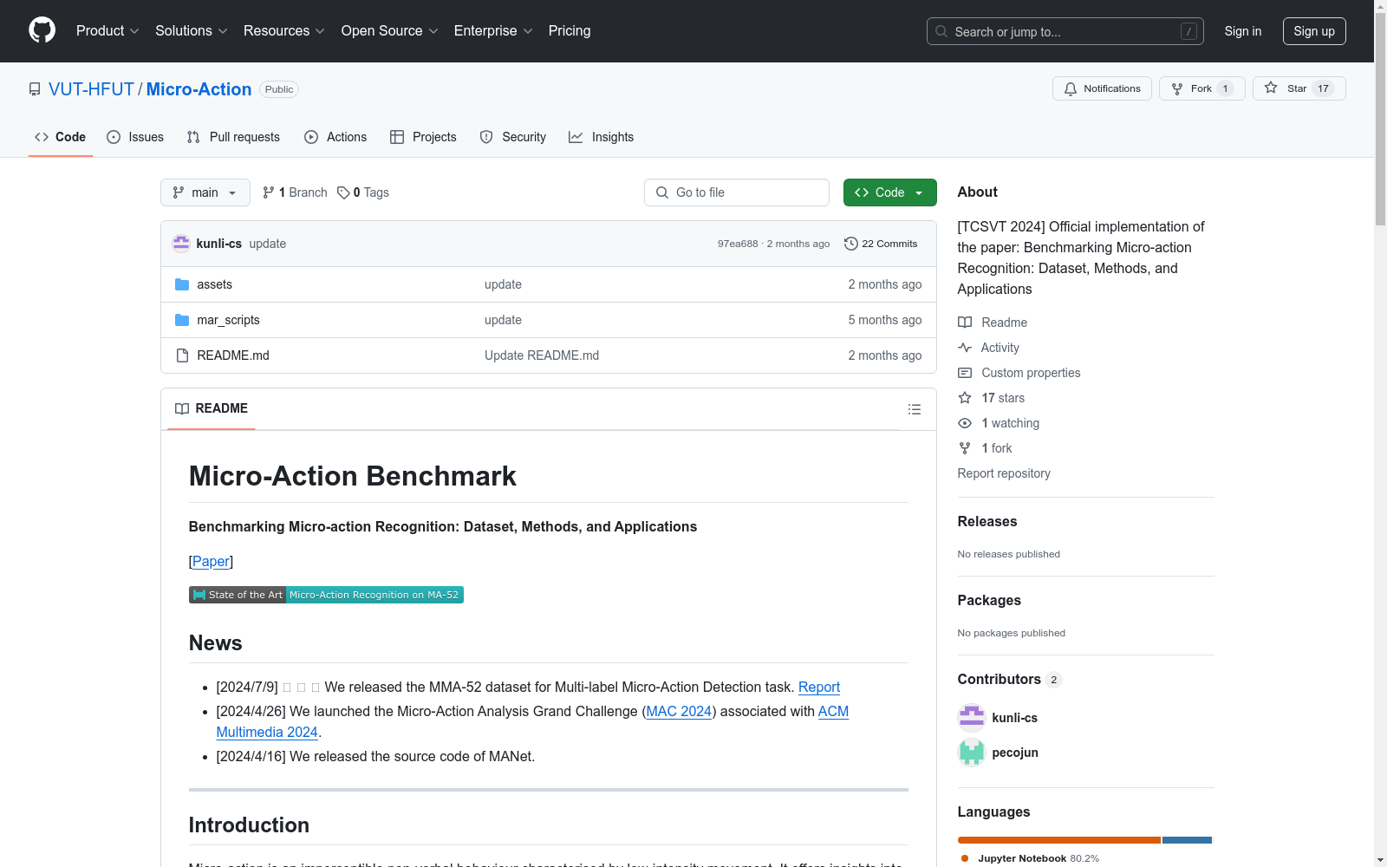Open the Paper link in README
The height and width of the screenshot is (867, 1387).
(211, 562)
